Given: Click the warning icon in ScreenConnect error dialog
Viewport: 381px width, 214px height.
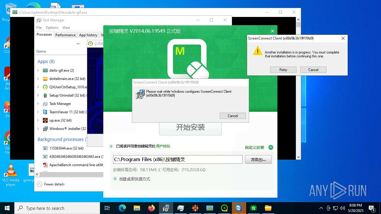Looking at the screenshot, I should [257, 51].
